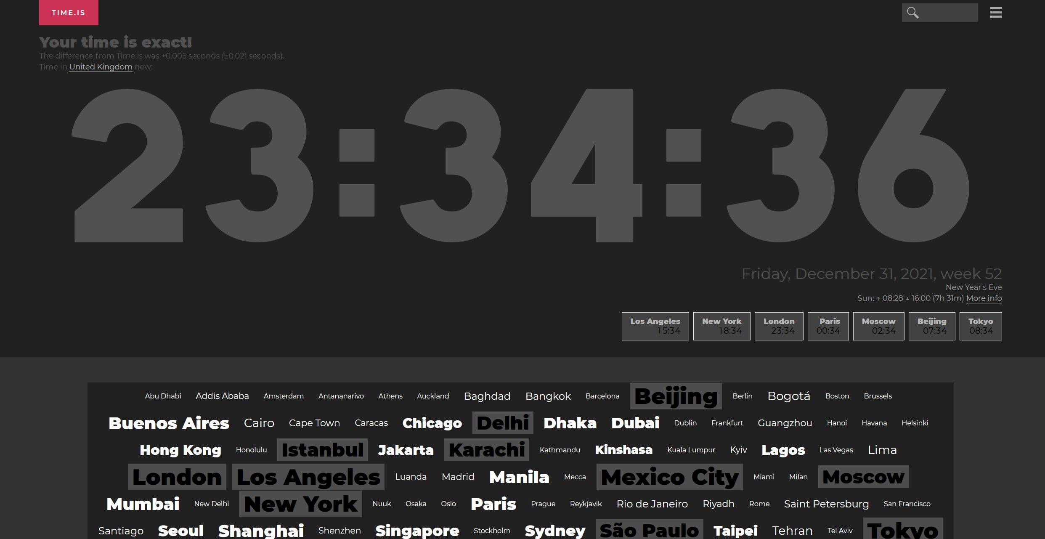The image size is (1045, 539).
Task: Click the More info link
Action: [x=984, y=297]
